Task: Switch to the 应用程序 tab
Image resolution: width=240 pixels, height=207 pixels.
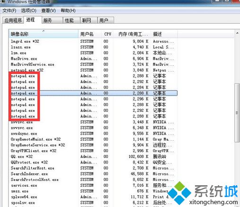Action: click(13, 20)
